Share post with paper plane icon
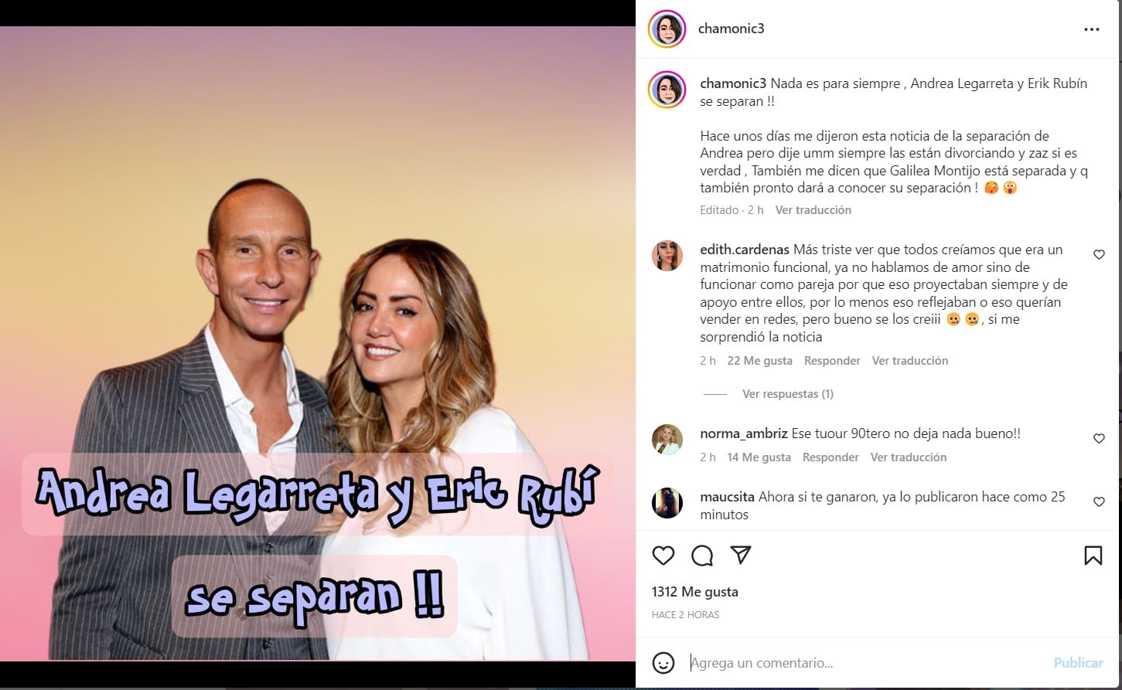 [x=741, y=556]
